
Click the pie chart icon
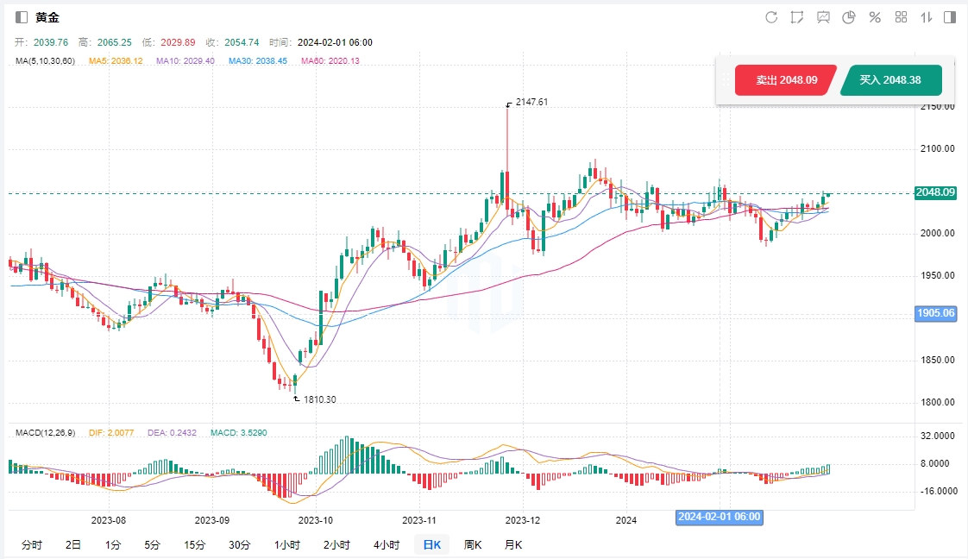pyautogui.click(x=849, y=17)
